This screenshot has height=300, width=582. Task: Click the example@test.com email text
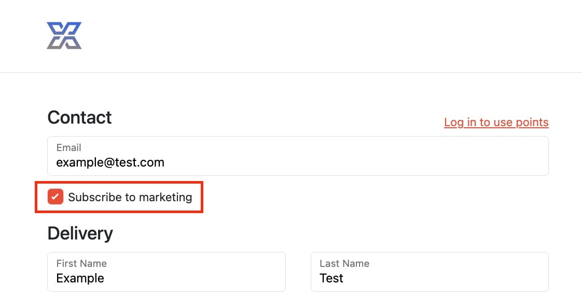pos(110,162)
